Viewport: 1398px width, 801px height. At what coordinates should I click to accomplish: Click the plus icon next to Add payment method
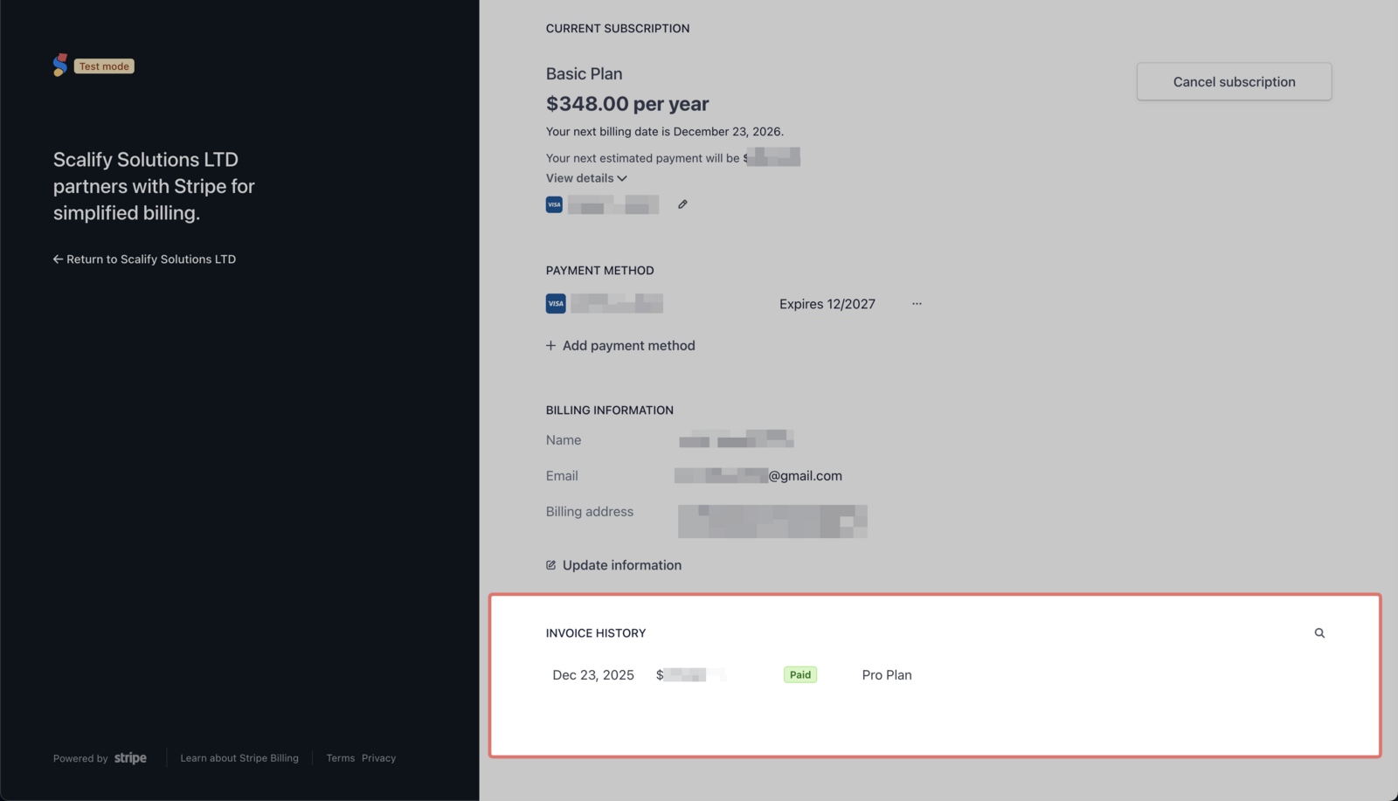(550, 345)
